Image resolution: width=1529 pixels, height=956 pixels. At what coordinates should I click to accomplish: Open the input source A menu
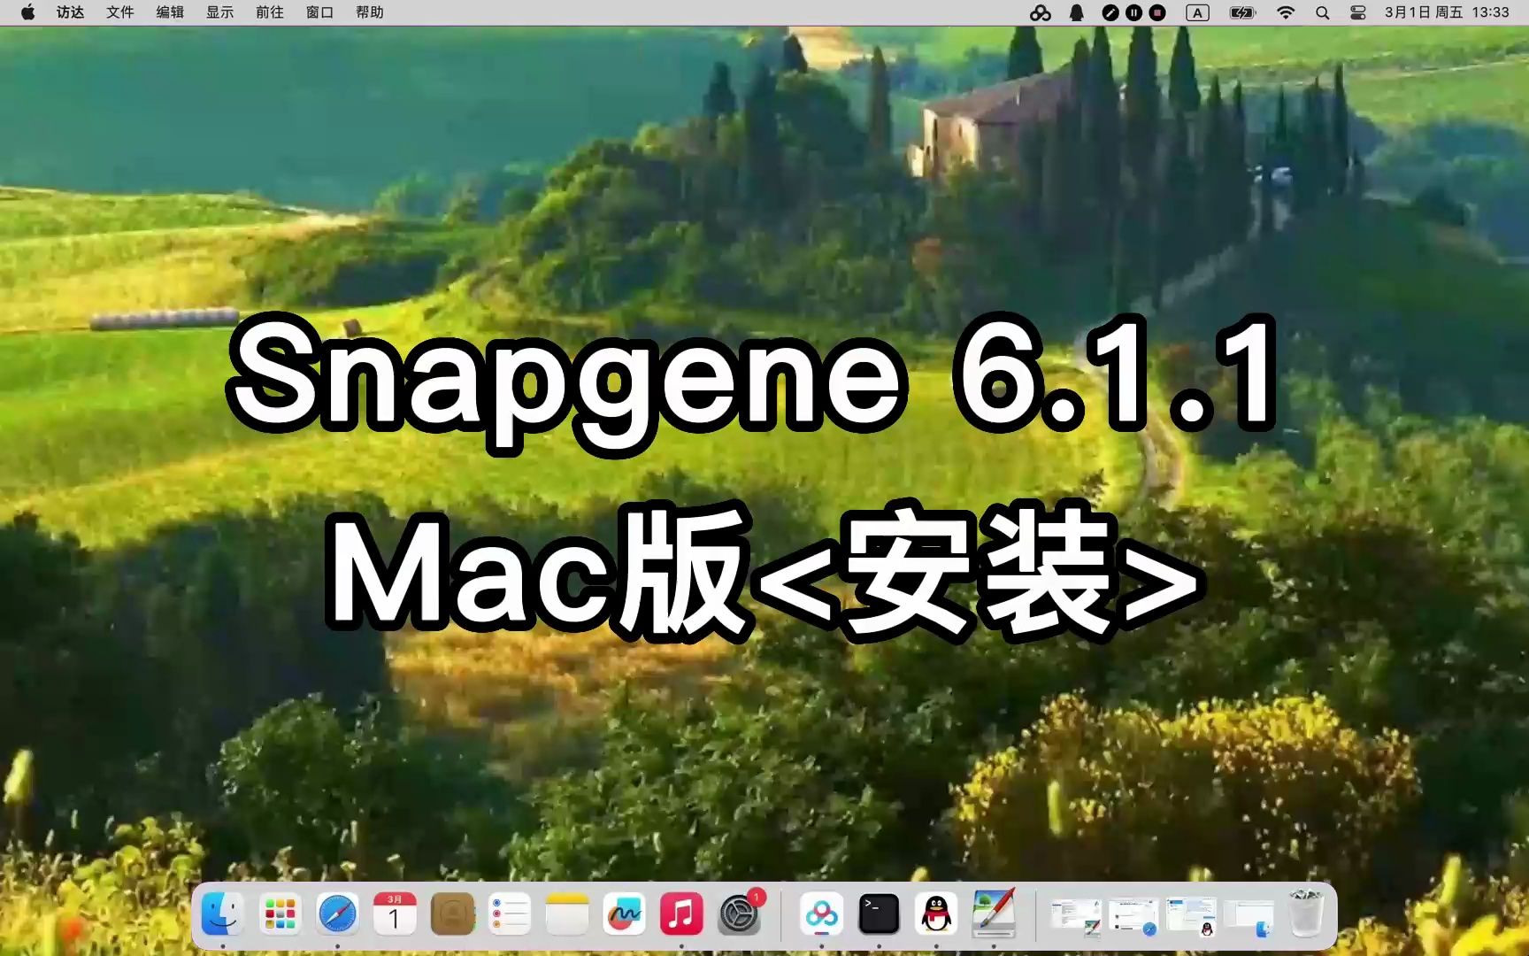(1197, 12)
